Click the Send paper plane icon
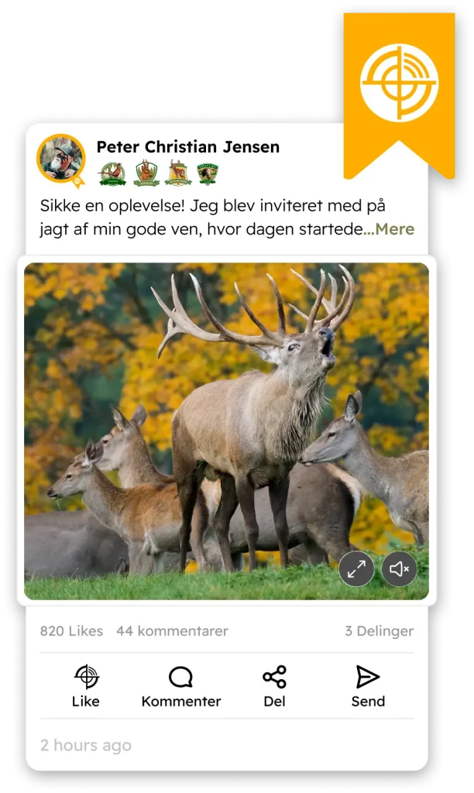The image size is (474, 793). [x=368, y=677]
